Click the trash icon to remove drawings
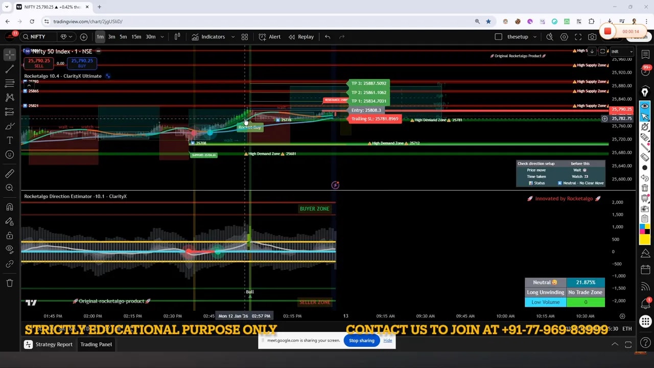The height and width of the screenshot is (368, 654). point(9,283)
